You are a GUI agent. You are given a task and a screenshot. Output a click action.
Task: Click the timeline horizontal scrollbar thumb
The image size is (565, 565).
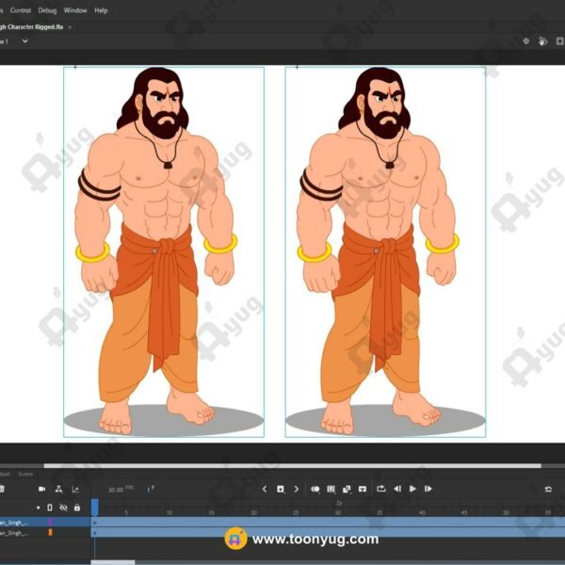pyautogui.click(x=113, y=562)
